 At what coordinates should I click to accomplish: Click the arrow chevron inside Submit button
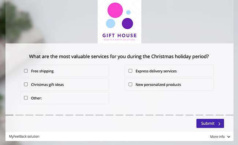coord(219,124)
